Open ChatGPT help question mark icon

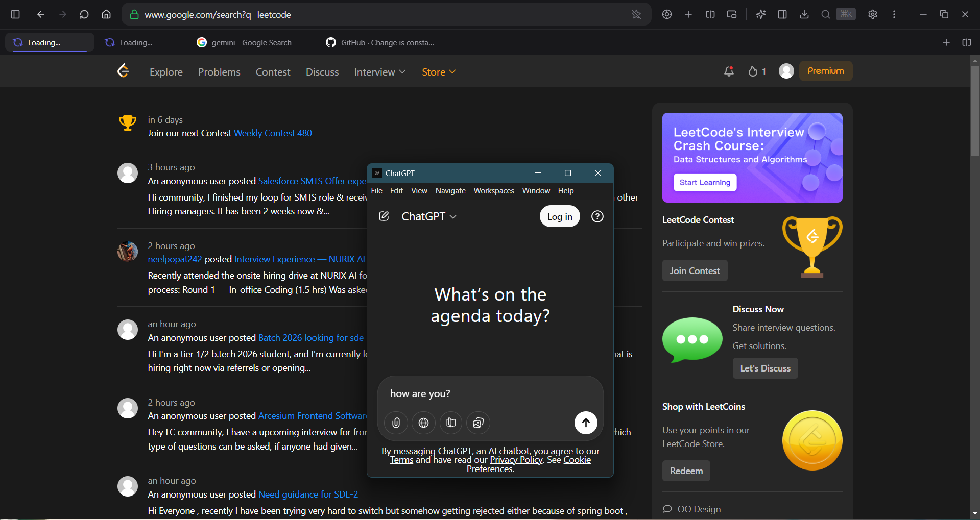click(597, 216)
